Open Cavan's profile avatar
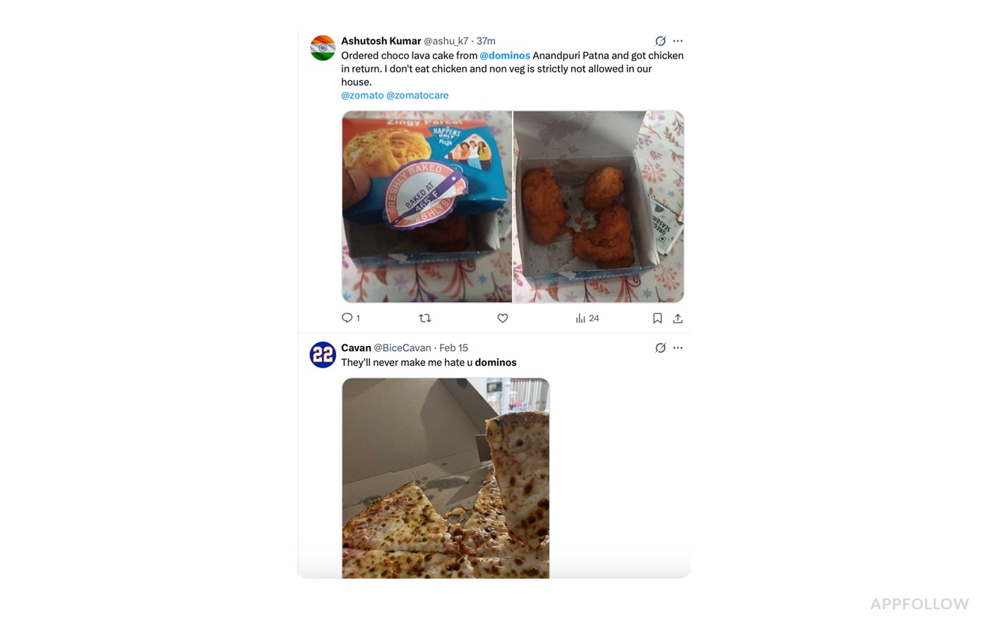This screenshot has width=987, height=627. click(323, 354)
